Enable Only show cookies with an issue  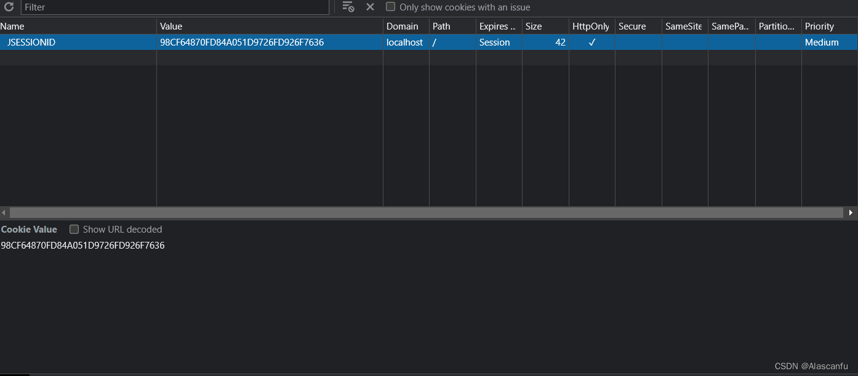tap(390, 7)
